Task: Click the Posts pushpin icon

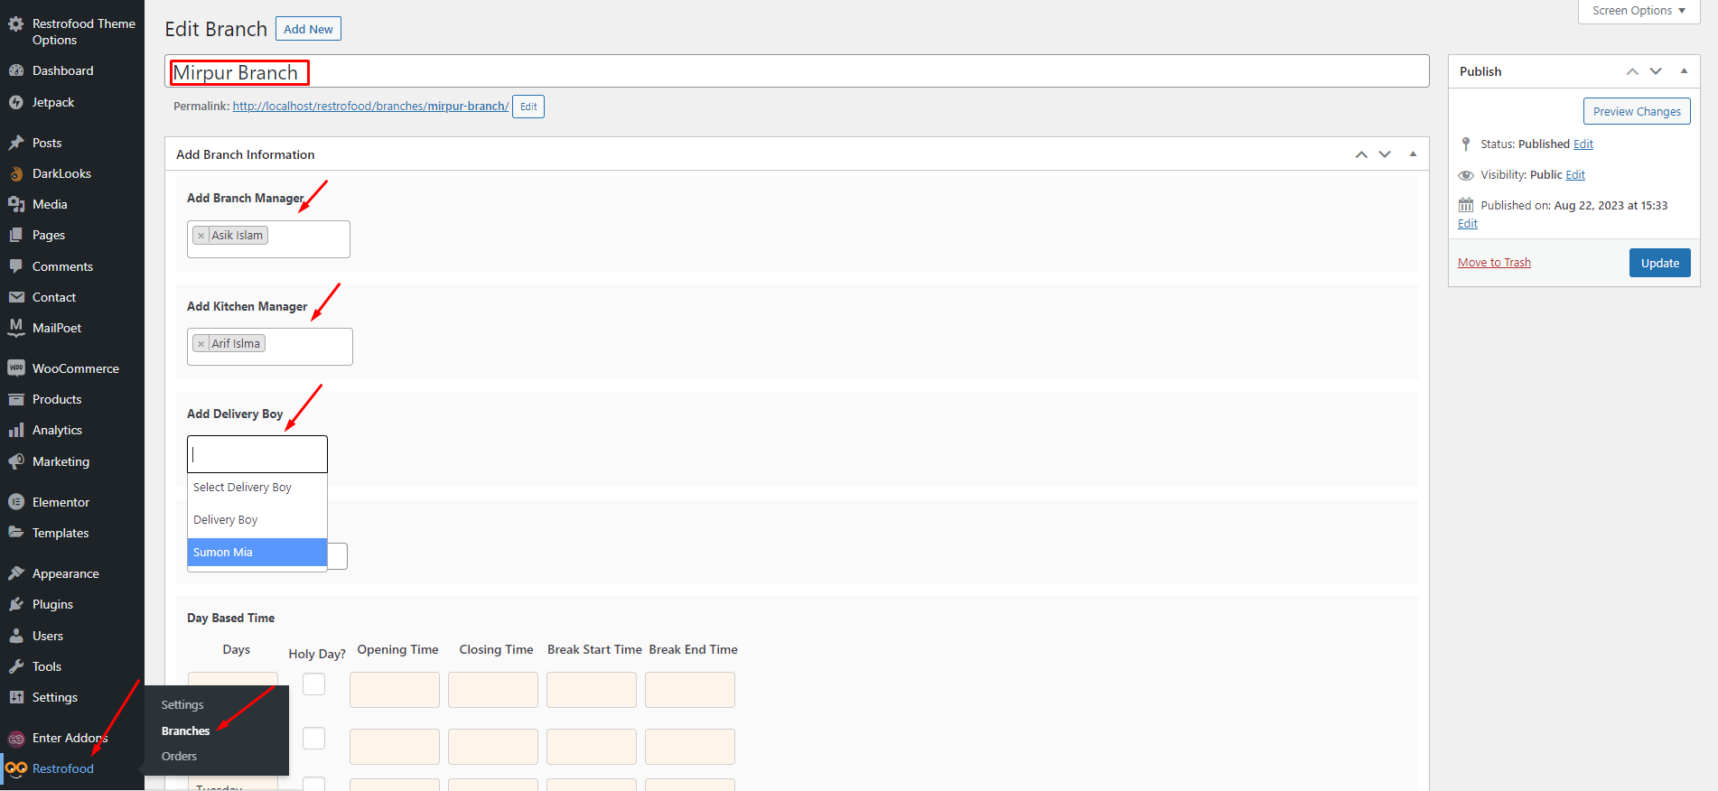Action: click(x=16, y=143)
